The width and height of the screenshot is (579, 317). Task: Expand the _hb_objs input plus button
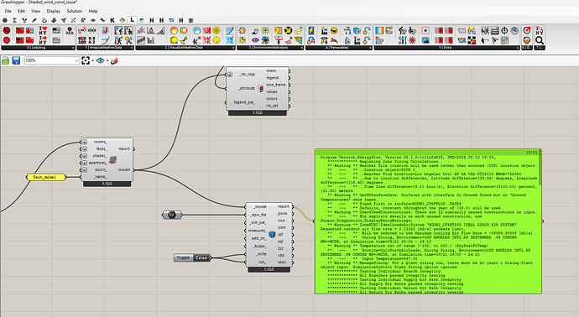tap(230, 75)
